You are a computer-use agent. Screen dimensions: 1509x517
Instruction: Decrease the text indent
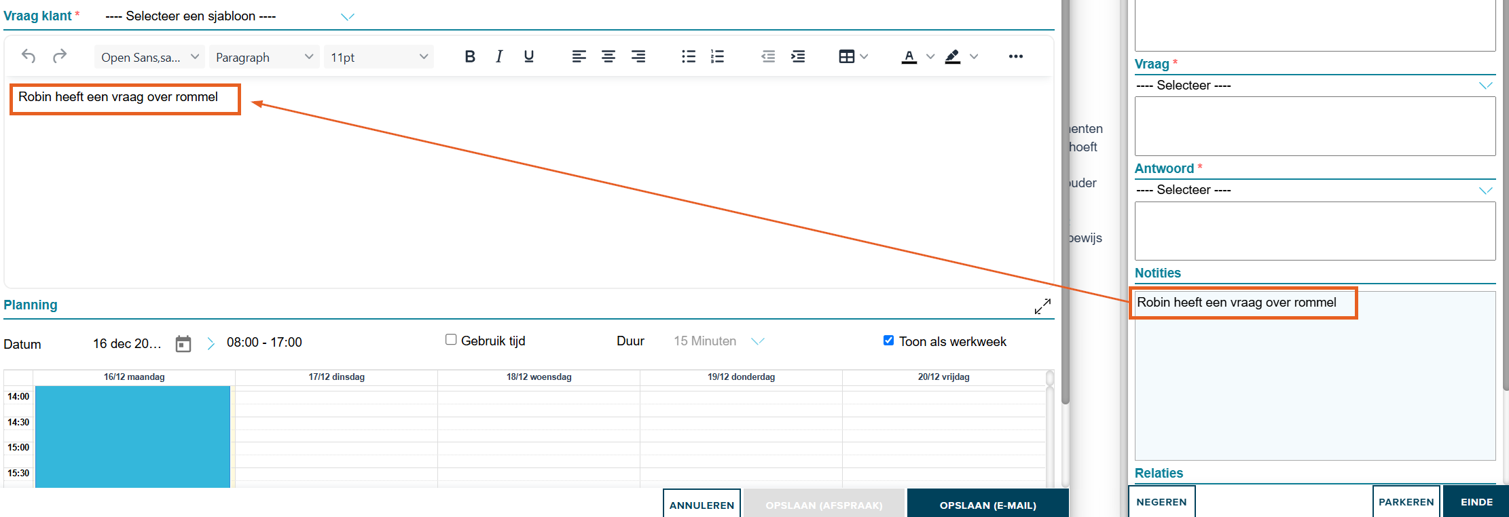[768, 56]
